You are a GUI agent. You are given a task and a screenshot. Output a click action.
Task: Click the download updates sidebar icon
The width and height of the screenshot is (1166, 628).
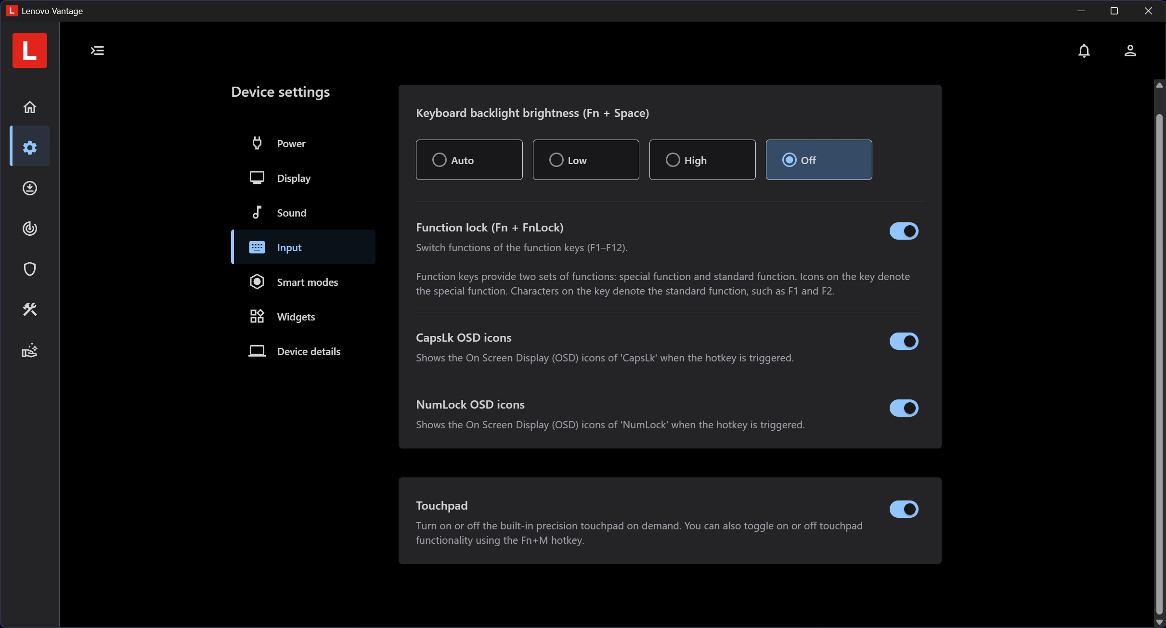pos(30,188)
